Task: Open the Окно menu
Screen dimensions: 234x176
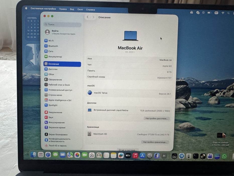Action: pos(80,10)
